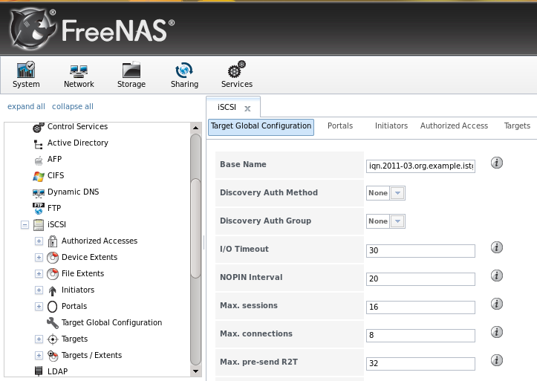The image size is (537, 381).
Task: Select Target Global Configuration tree entry
Action: coord(111,322)
